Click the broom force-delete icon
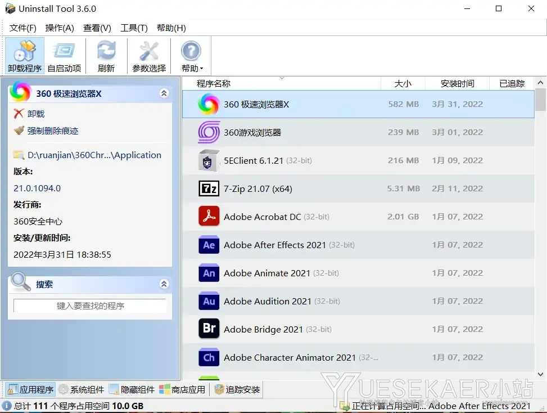Image resolution: width=547 pixels, height=413 pixels. 19,131
